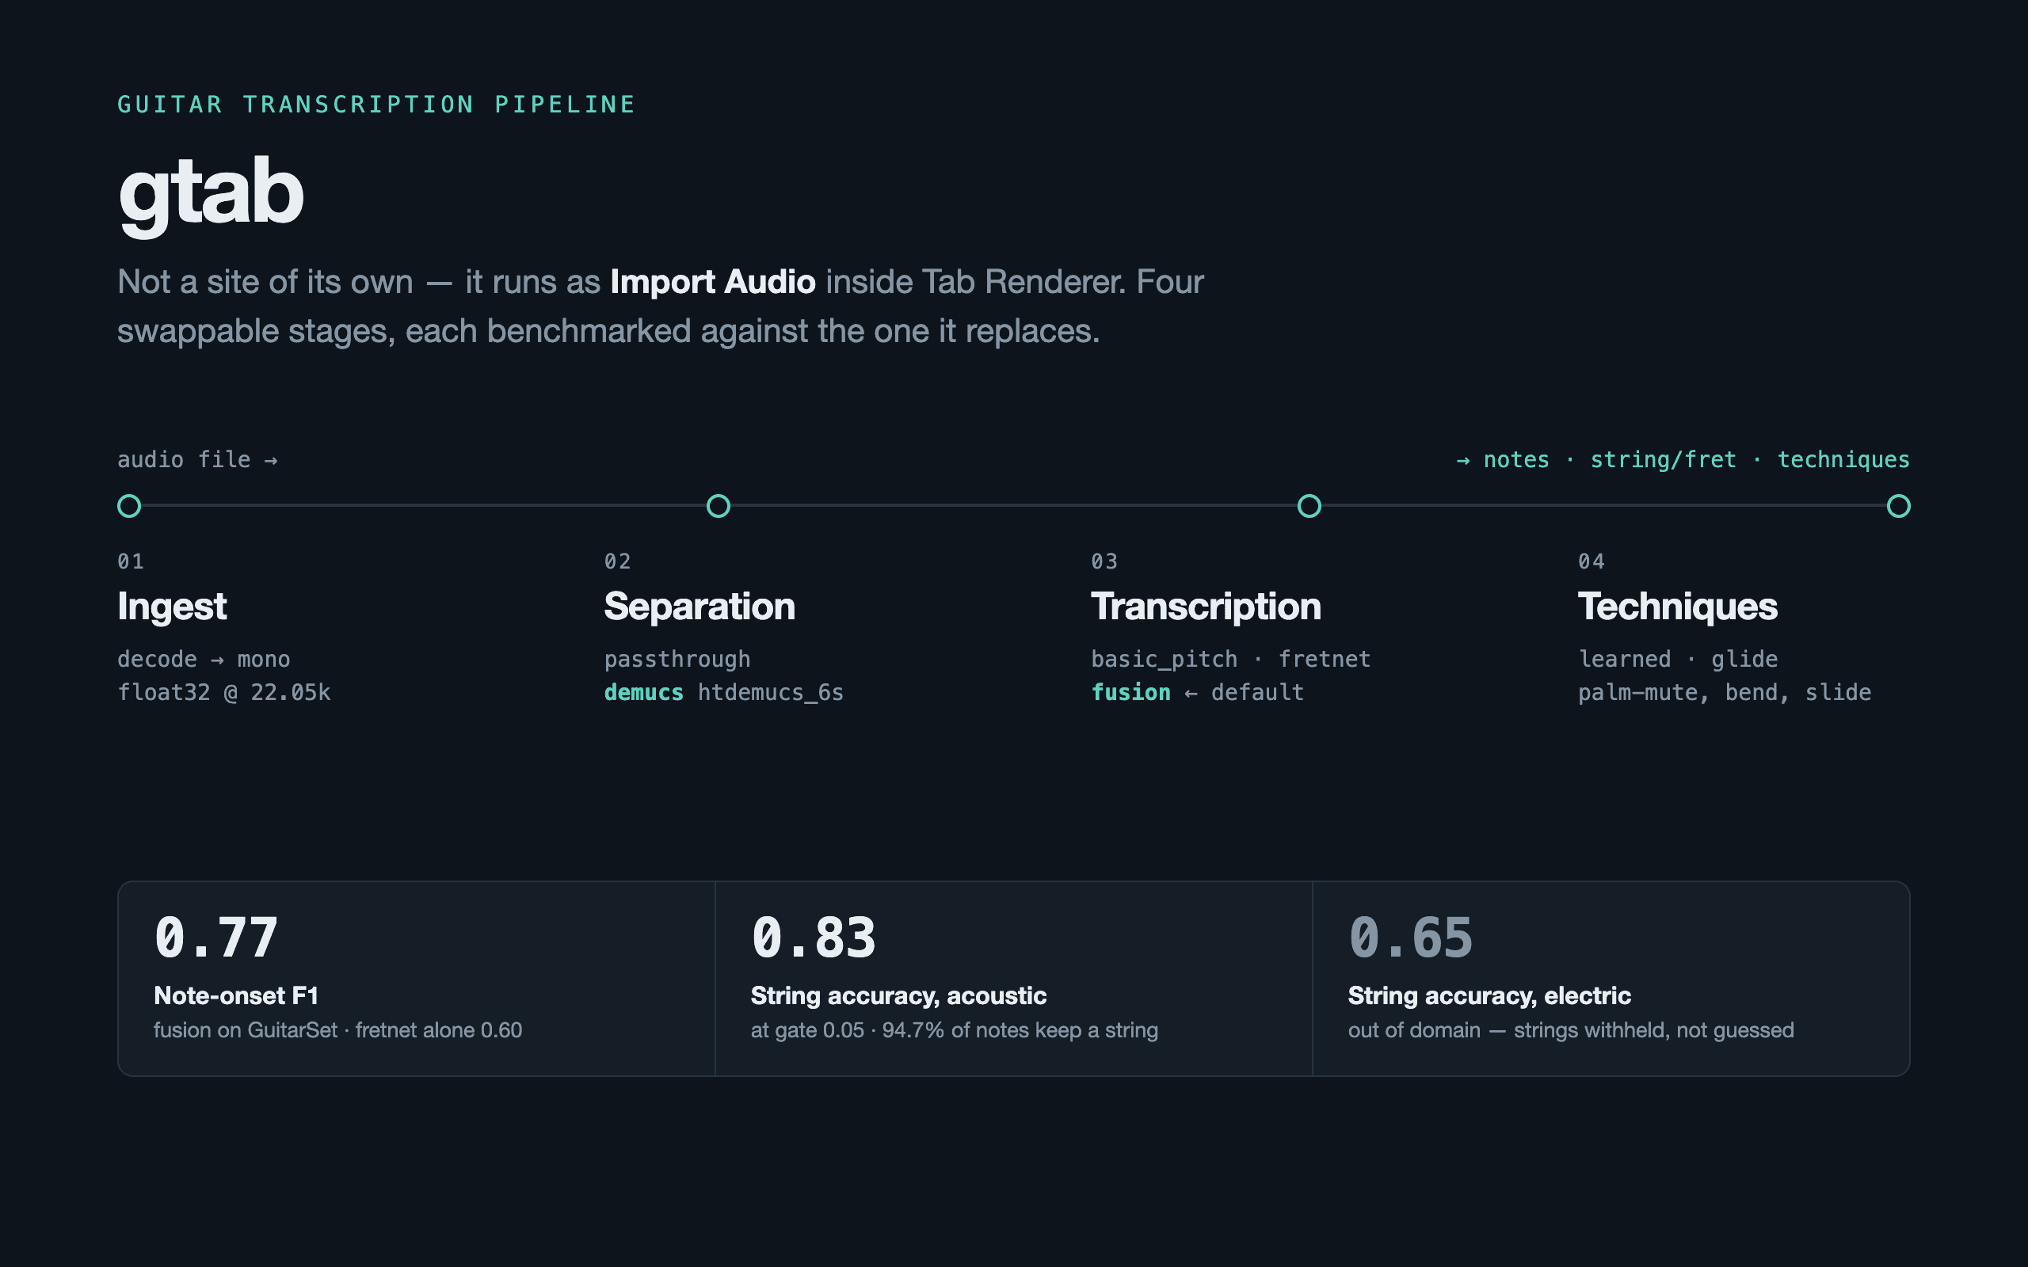The height and width of the screenshot is (1267, 2028).
Task: Click the first pipeline node circle above Ingest
Action: [x=129, y=506]
